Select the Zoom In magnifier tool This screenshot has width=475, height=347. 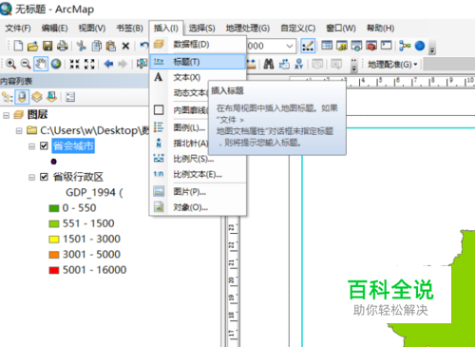point(10,64)
